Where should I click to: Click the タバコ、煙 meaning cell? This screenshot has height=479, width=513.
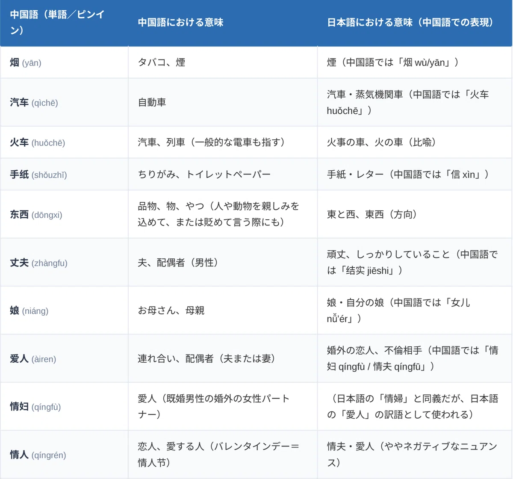click(x=223, y=62)
